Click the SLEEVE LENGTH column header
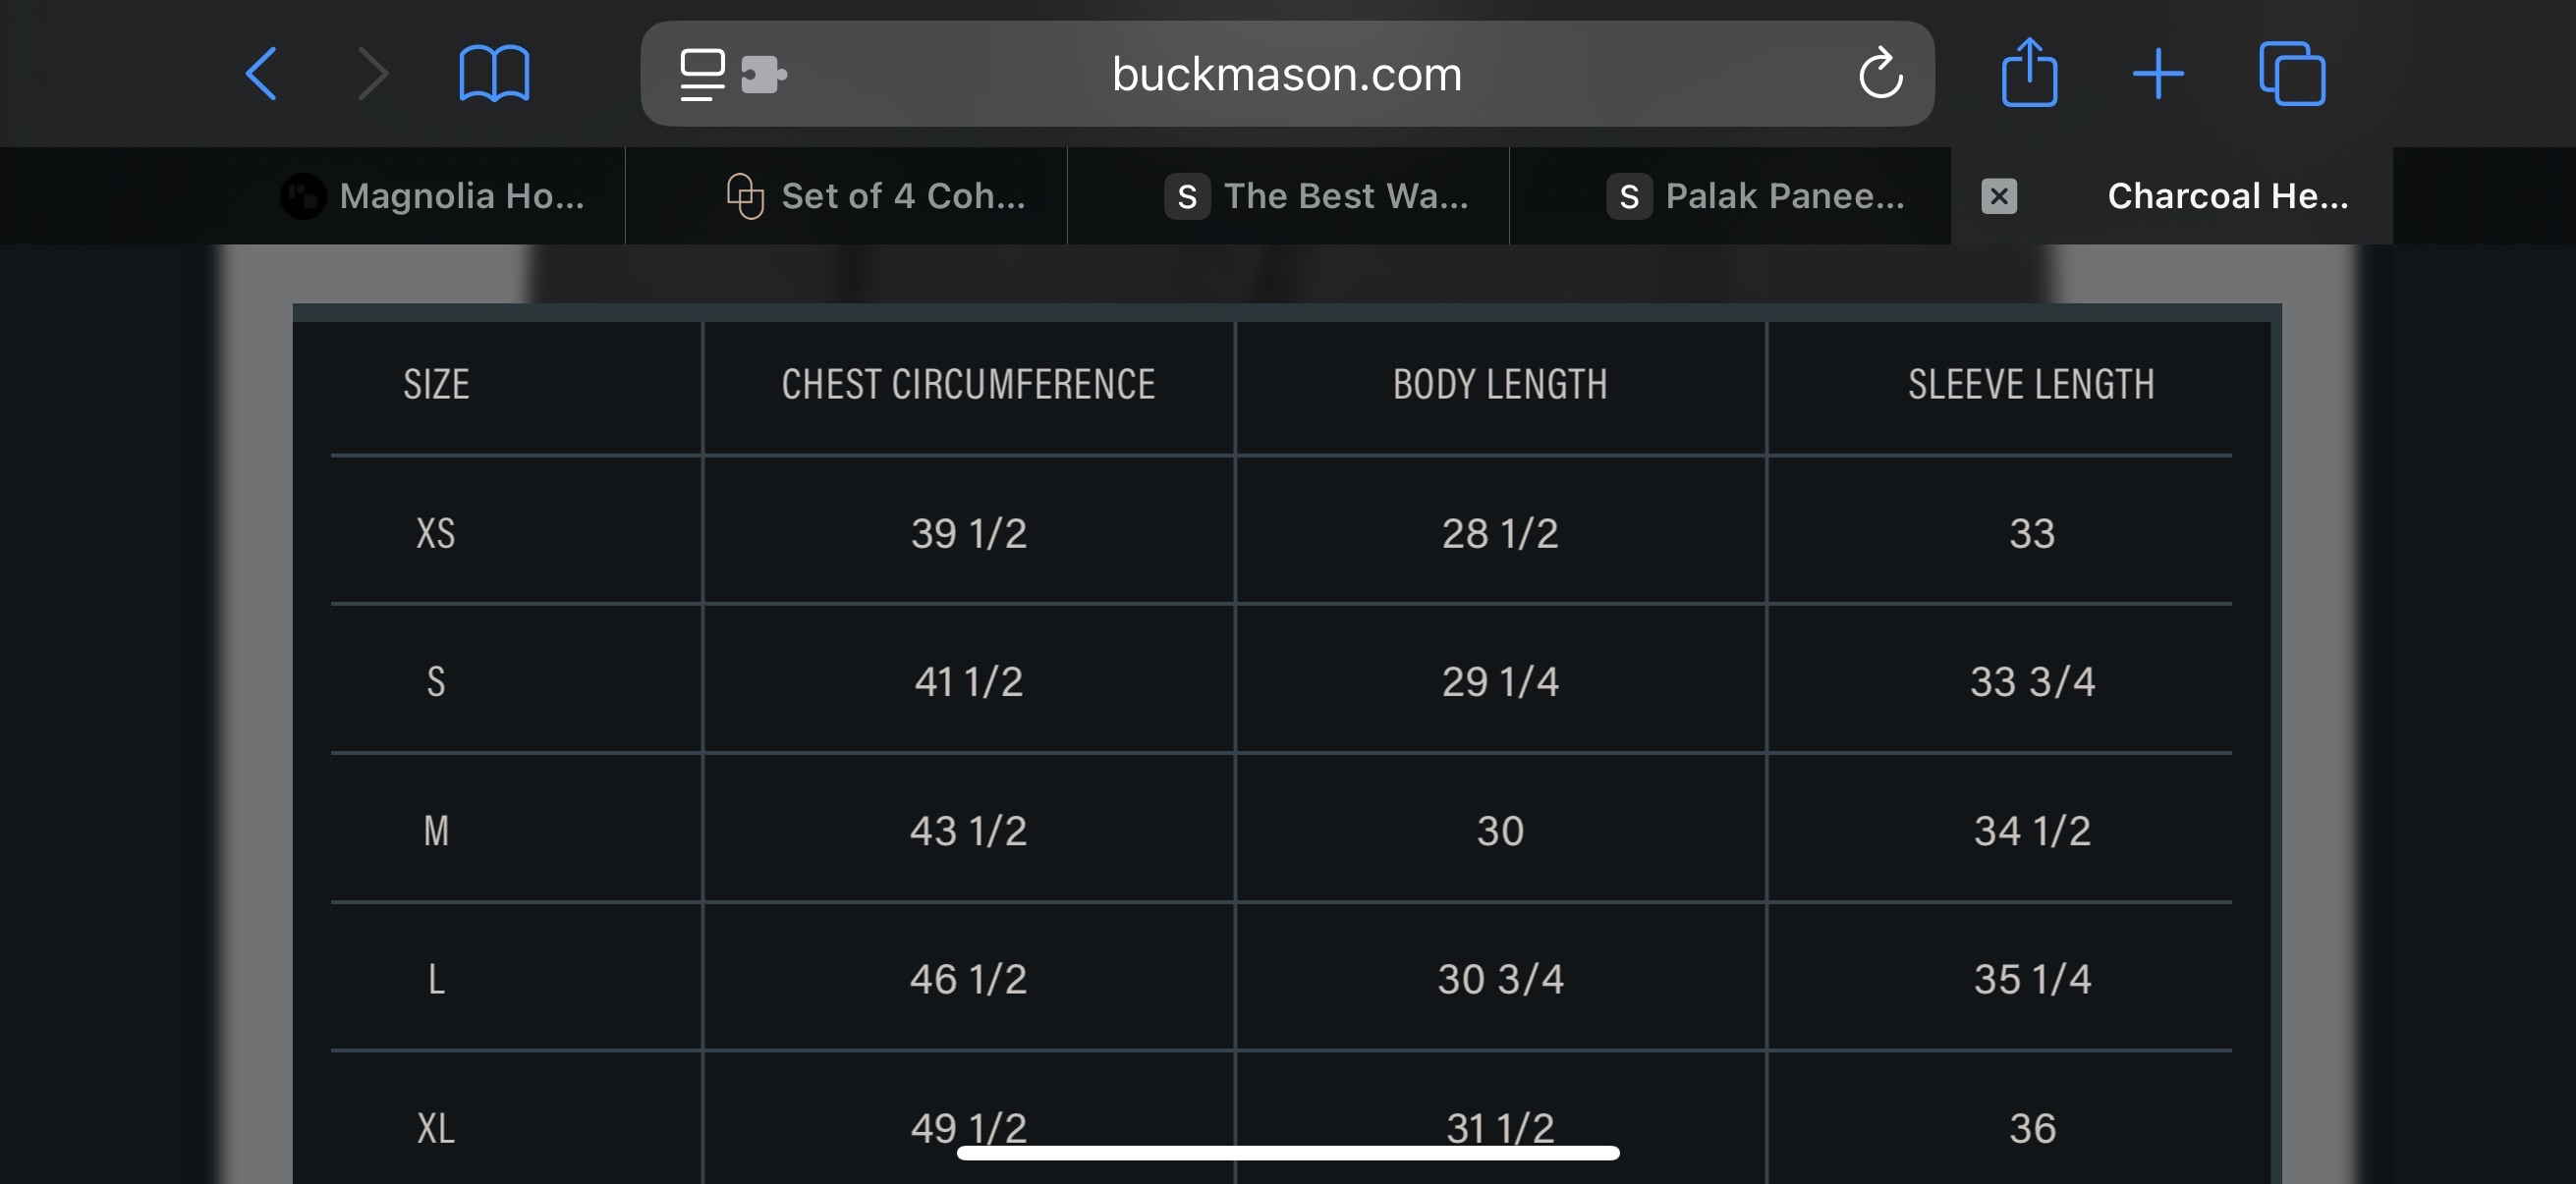The image size is (2576, 1184). pos(2031,385)
